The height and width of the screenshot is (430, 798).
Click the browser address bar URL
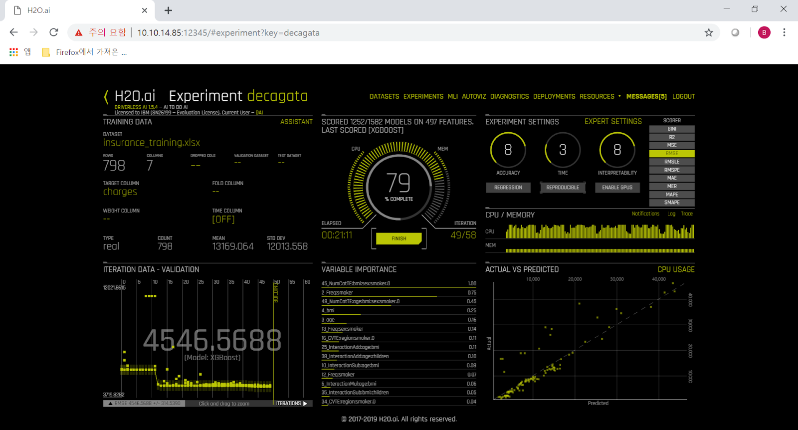point(228,33)
